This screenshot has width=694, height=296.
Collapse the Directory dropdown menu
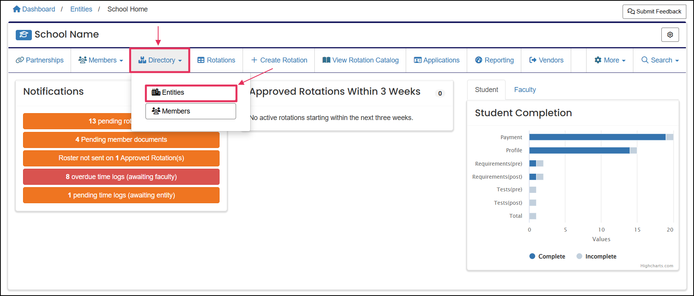point(160,60)
